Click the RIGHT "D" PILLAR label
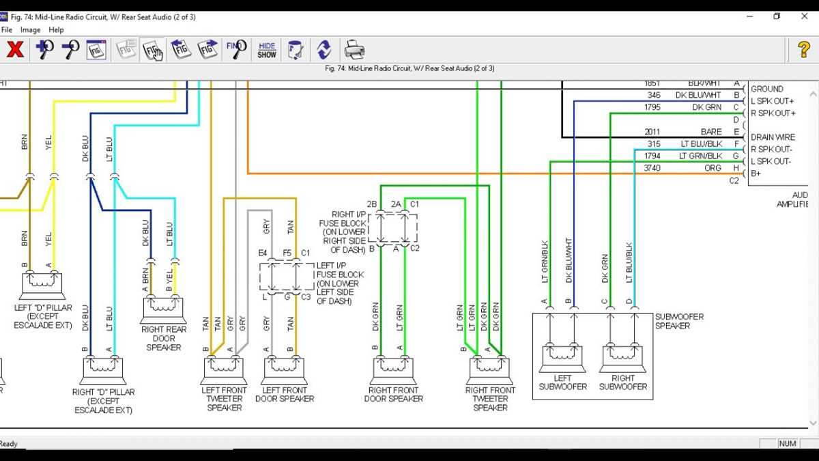 point(103,402)
